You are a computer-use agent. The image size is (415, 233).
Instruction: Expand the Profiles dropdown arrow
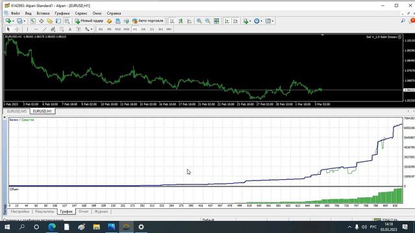point(25,21)
